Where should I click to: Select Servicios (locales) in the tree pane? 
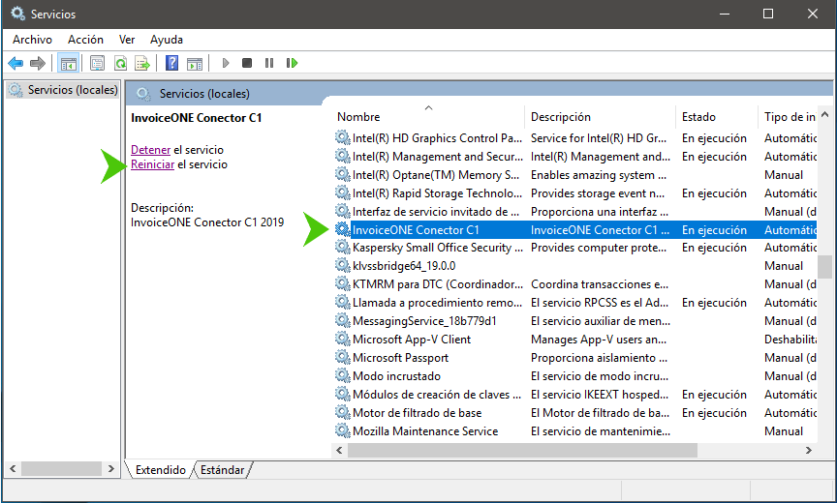click(63, 90)
